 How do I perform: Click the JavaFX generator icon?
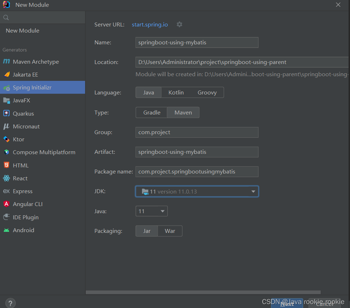[7, 101]
